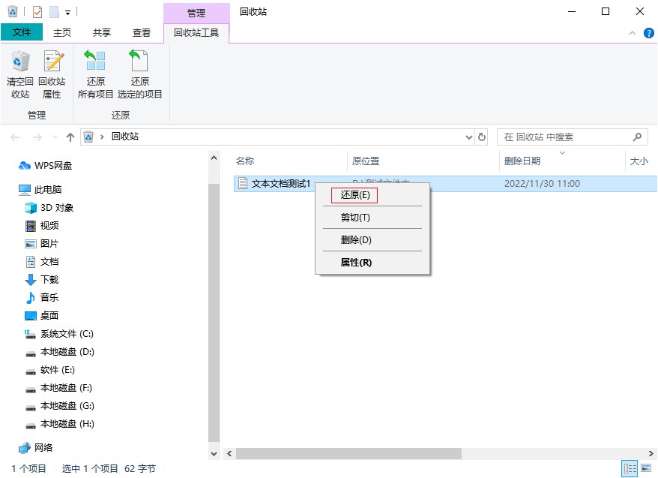The width and height of the screenshot is (658, 478).
Task: Click the 还原选定的项目 ribbon icon
Action: (139, 73)
